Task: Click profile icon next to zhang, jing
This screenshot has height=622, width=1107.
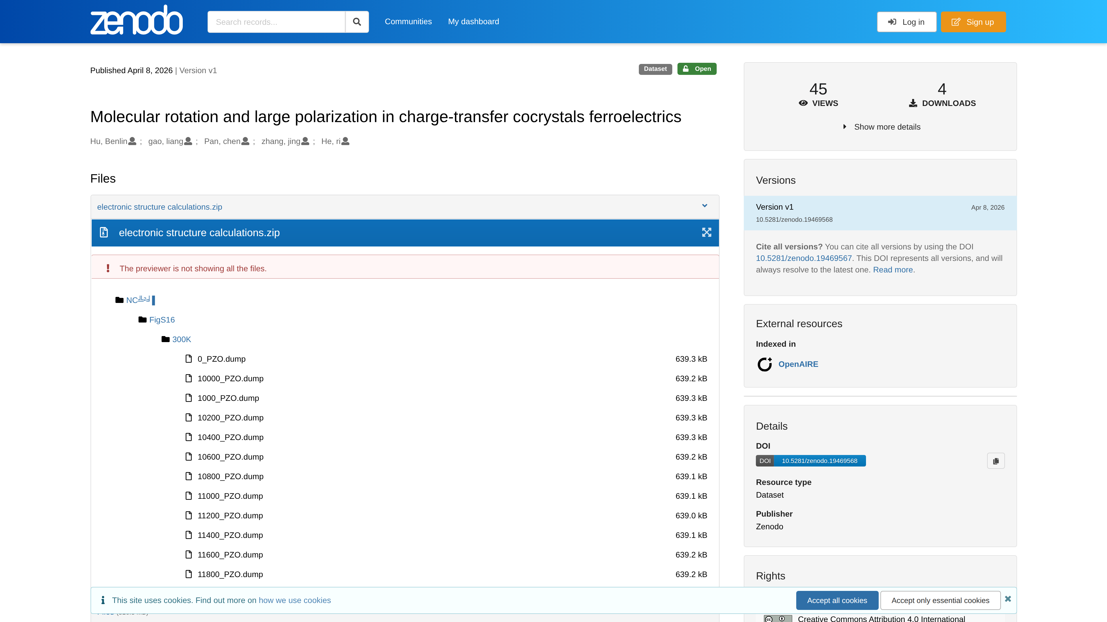Action: click(x=305, y=141)
